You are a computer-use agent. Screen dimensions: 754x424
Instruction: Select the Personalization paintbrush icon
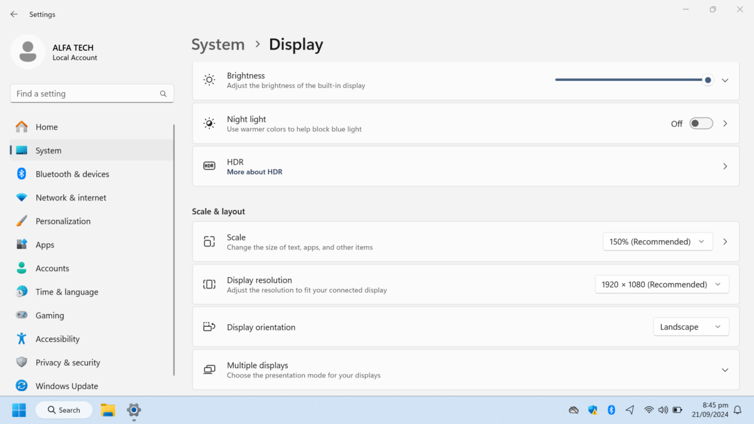click(x=21, y=221)
